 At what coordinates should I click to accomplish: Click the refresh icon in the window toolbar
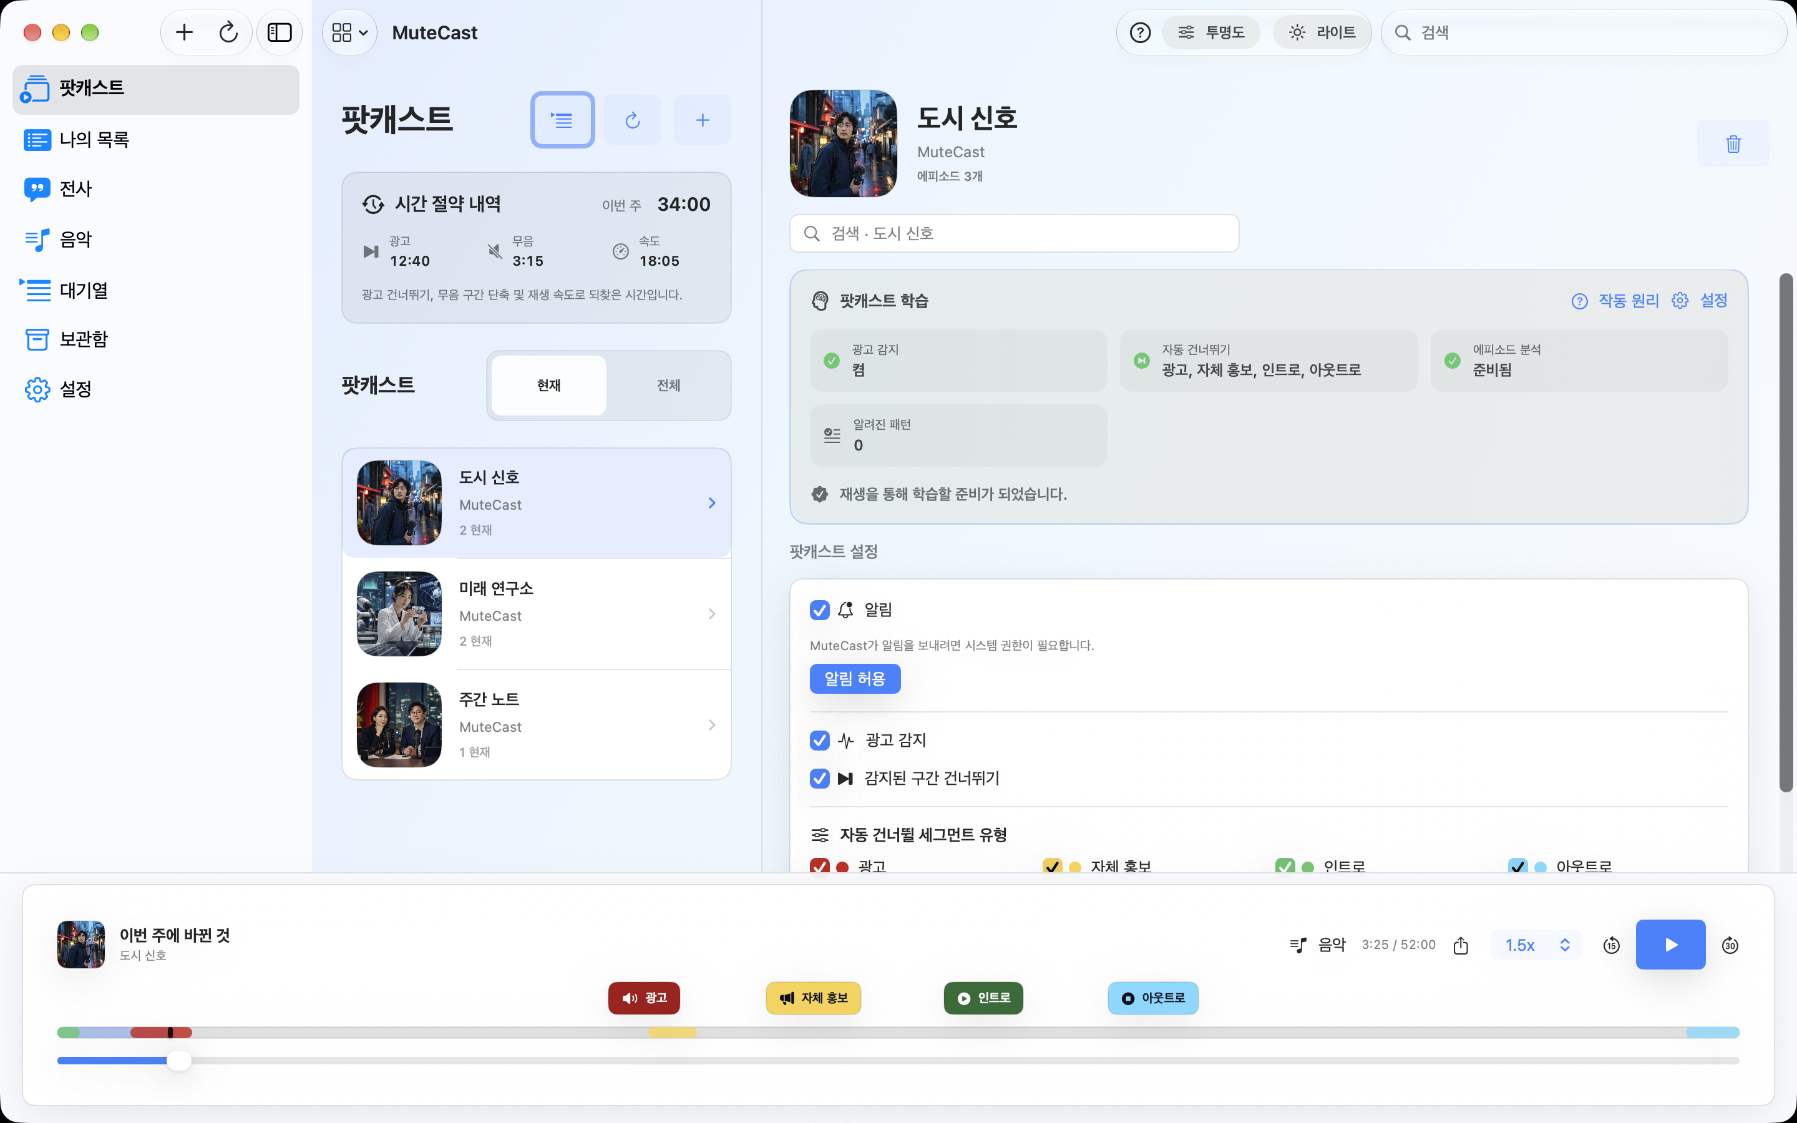pyautogui.click(x=228, y=32)
